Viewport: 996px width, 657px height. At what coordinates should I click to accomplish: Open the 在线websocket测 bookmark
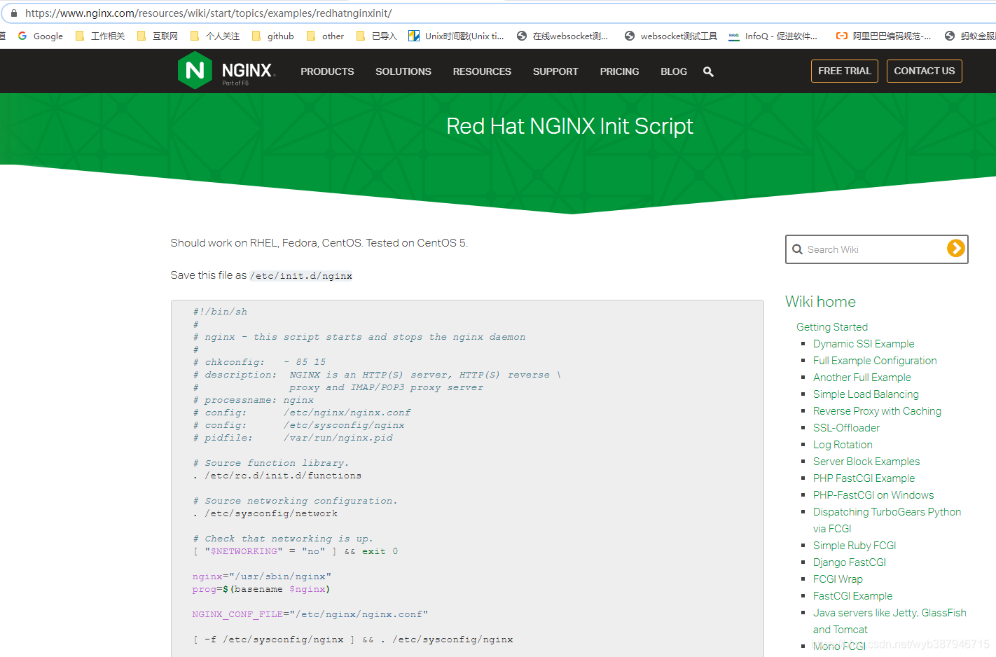(562, 36)
